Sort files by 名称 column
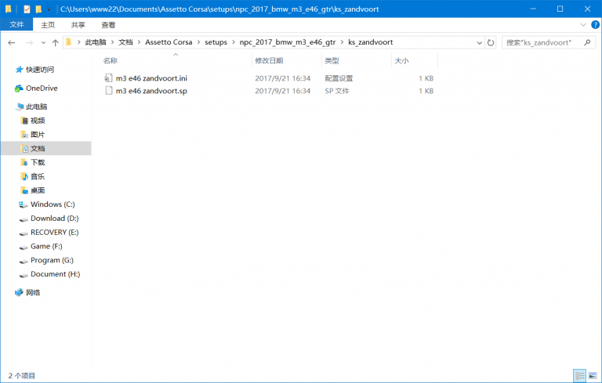The width and height of the screenshot is (602, 383). tap(111, 60)
